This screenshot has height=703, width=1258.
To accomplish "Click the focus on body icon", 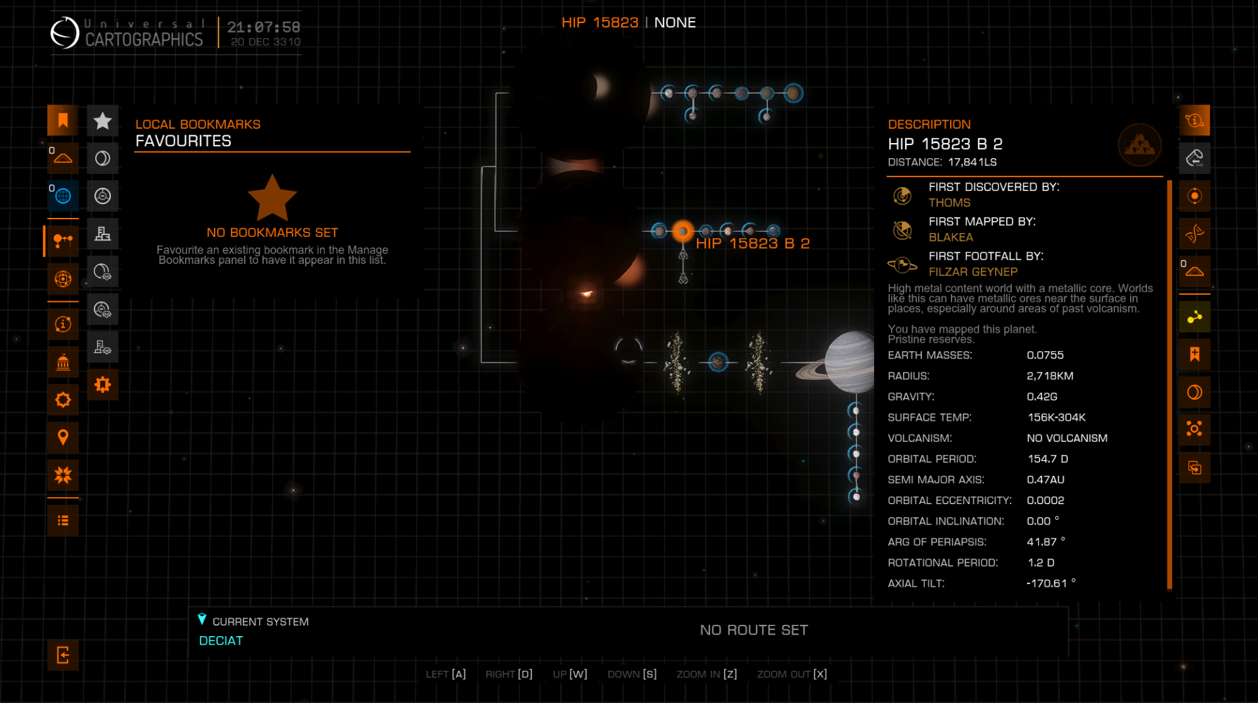I will [1194, 430].
